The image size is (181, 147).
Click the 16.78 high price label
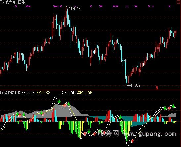coord(75,8)
